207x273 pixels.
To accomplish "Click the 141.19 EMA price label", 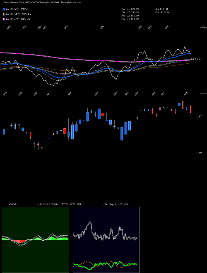I will click(196, 60).
